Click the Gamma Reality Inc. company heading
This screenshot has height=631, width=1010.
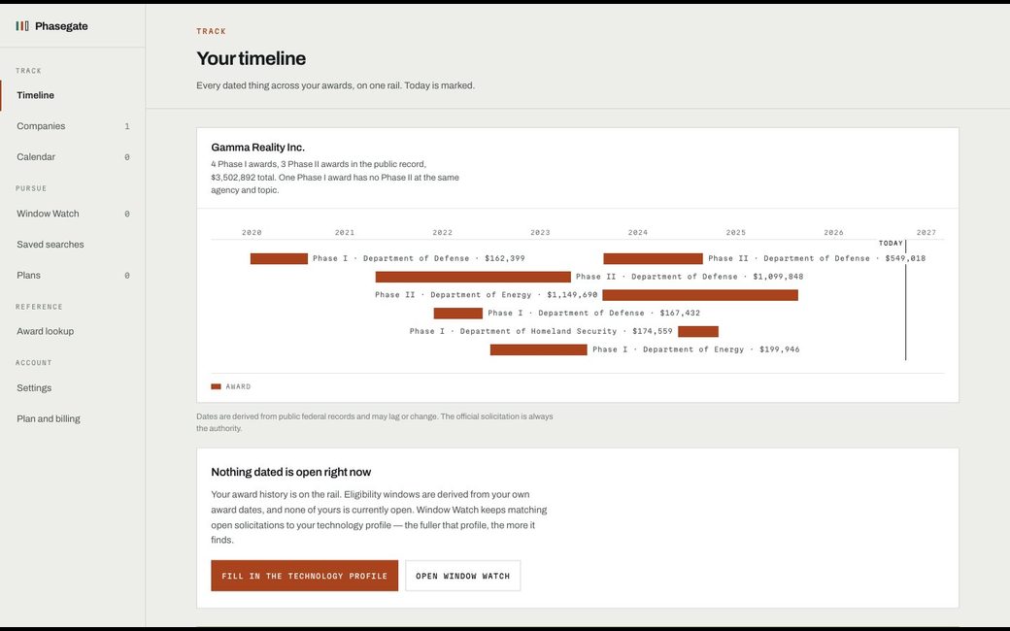[257, 148]
